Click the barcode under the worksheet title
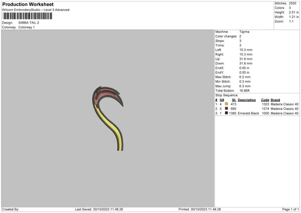 point(28,16)
